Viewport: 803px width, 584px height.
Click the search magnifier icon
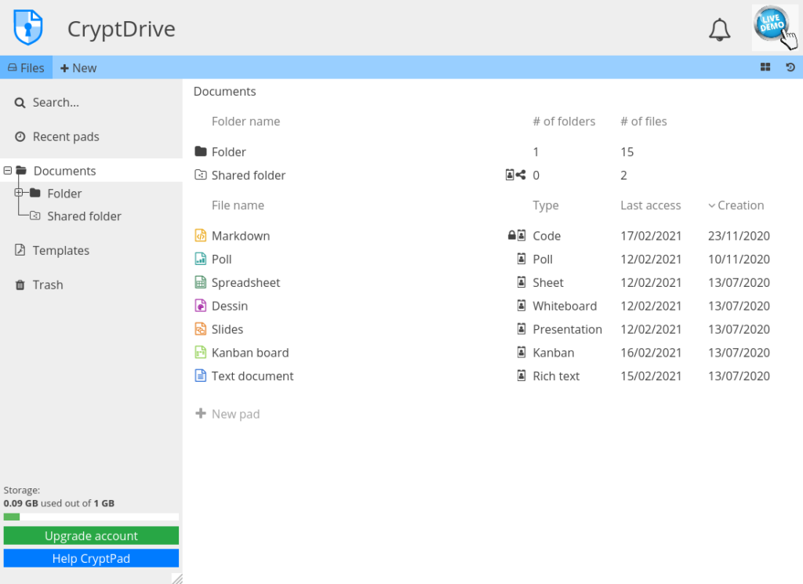(20, 103)
